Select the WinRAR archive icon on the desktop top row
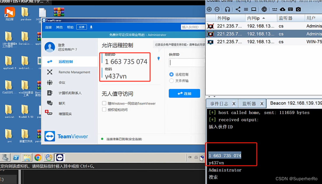 tap(59, 12)
